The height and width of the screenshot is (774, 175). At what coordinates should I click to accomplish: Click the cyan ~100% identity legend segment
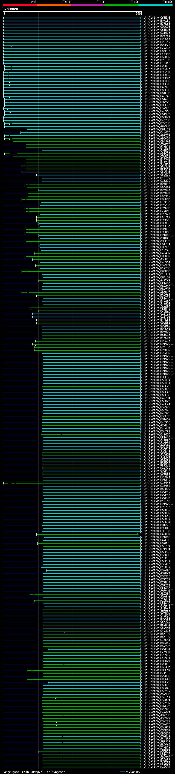(x=156, y=5)
